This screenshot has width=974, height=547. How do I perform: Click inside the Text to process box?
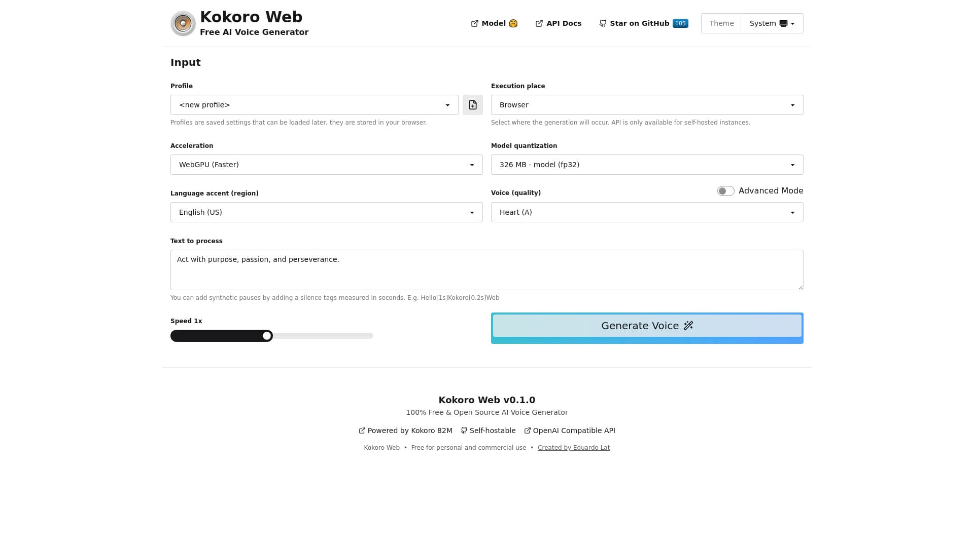pyautogui.click(x=486, y=269)
